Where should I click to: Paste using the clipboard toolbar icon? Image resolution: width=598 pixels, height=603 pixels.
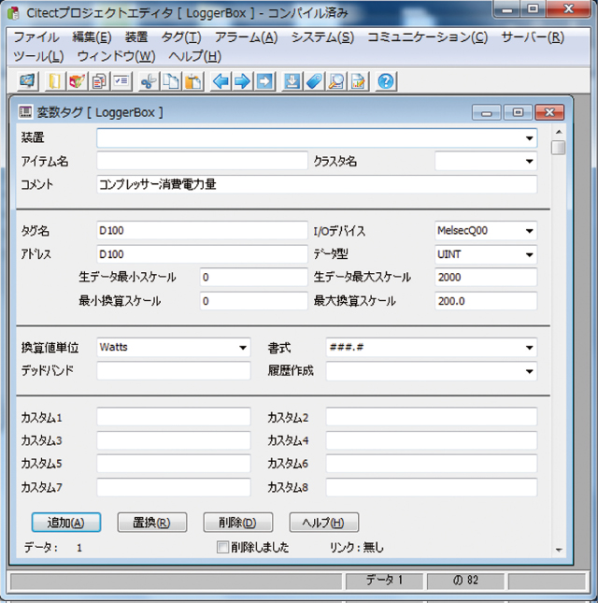[192, 81]
